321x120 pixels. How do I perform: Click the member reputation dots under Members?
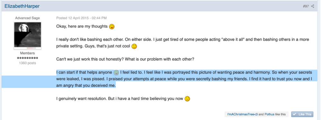click(27, 58)
